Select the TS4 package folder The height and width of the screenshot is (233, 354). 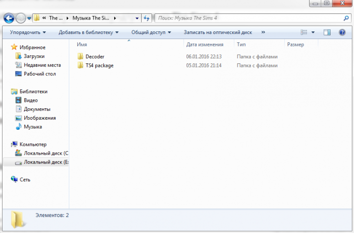coord(99,65)
